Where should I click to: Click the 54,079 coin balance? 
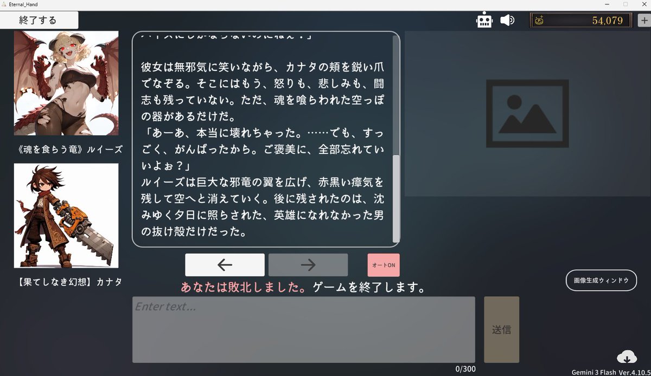[608, 21]
